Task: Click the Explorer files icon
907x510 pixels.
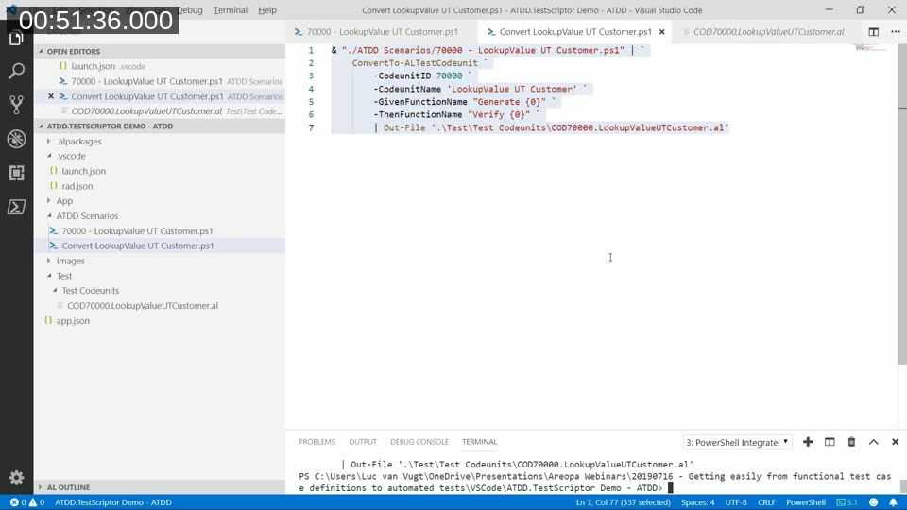Action: [16, 38]
